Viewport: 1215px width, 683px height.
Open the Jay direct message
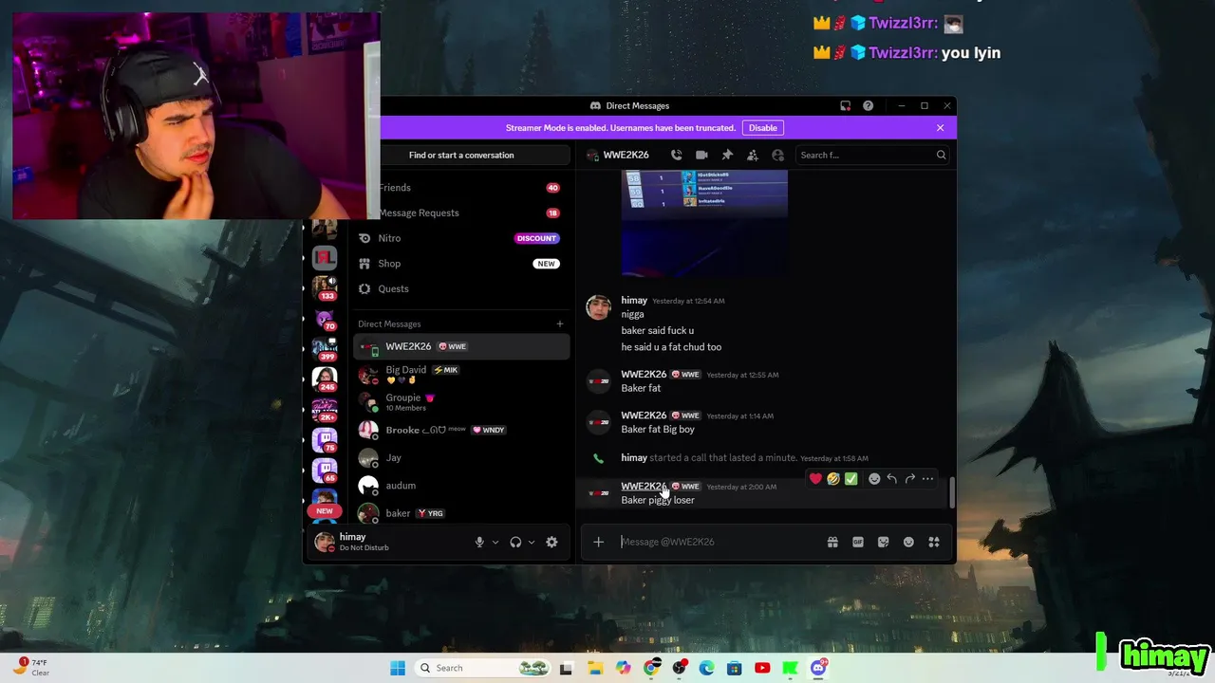(x=461, y=457)
